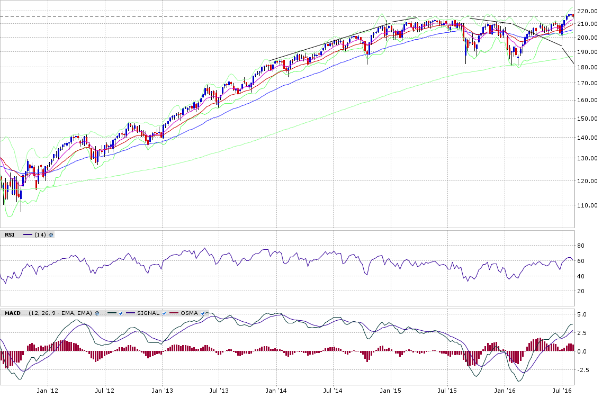Click the RSI line color swatch
The image size is (602, 398).
(x=28, y=234)
